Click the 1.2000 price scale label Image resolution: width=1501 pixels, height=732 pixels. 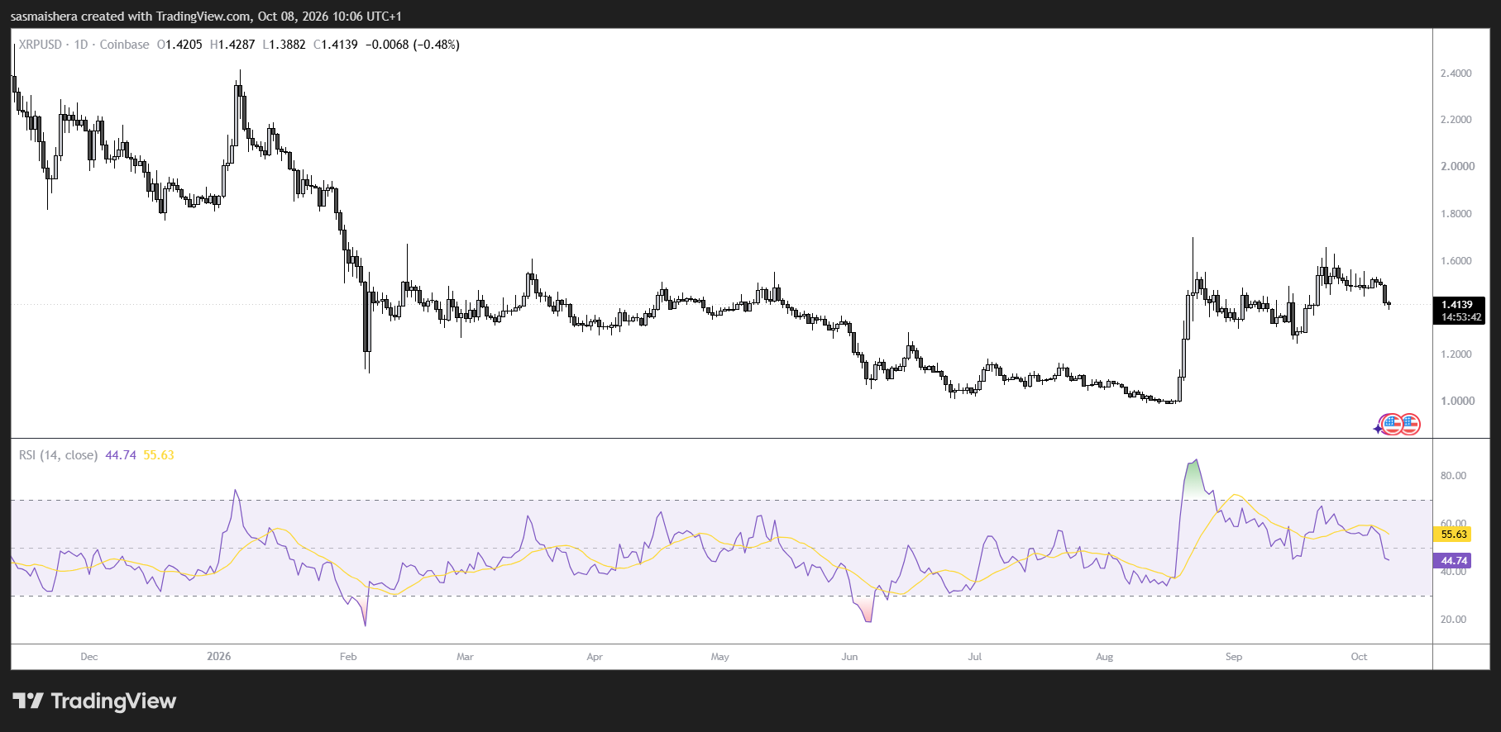(1456, 354)
